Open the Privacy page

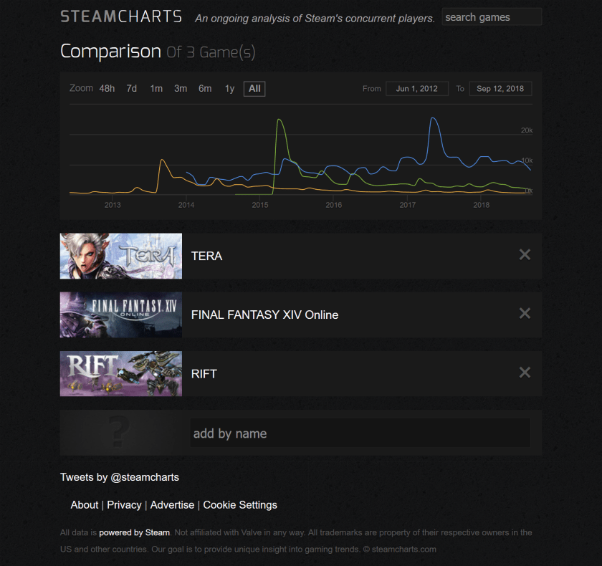(124, 504)
